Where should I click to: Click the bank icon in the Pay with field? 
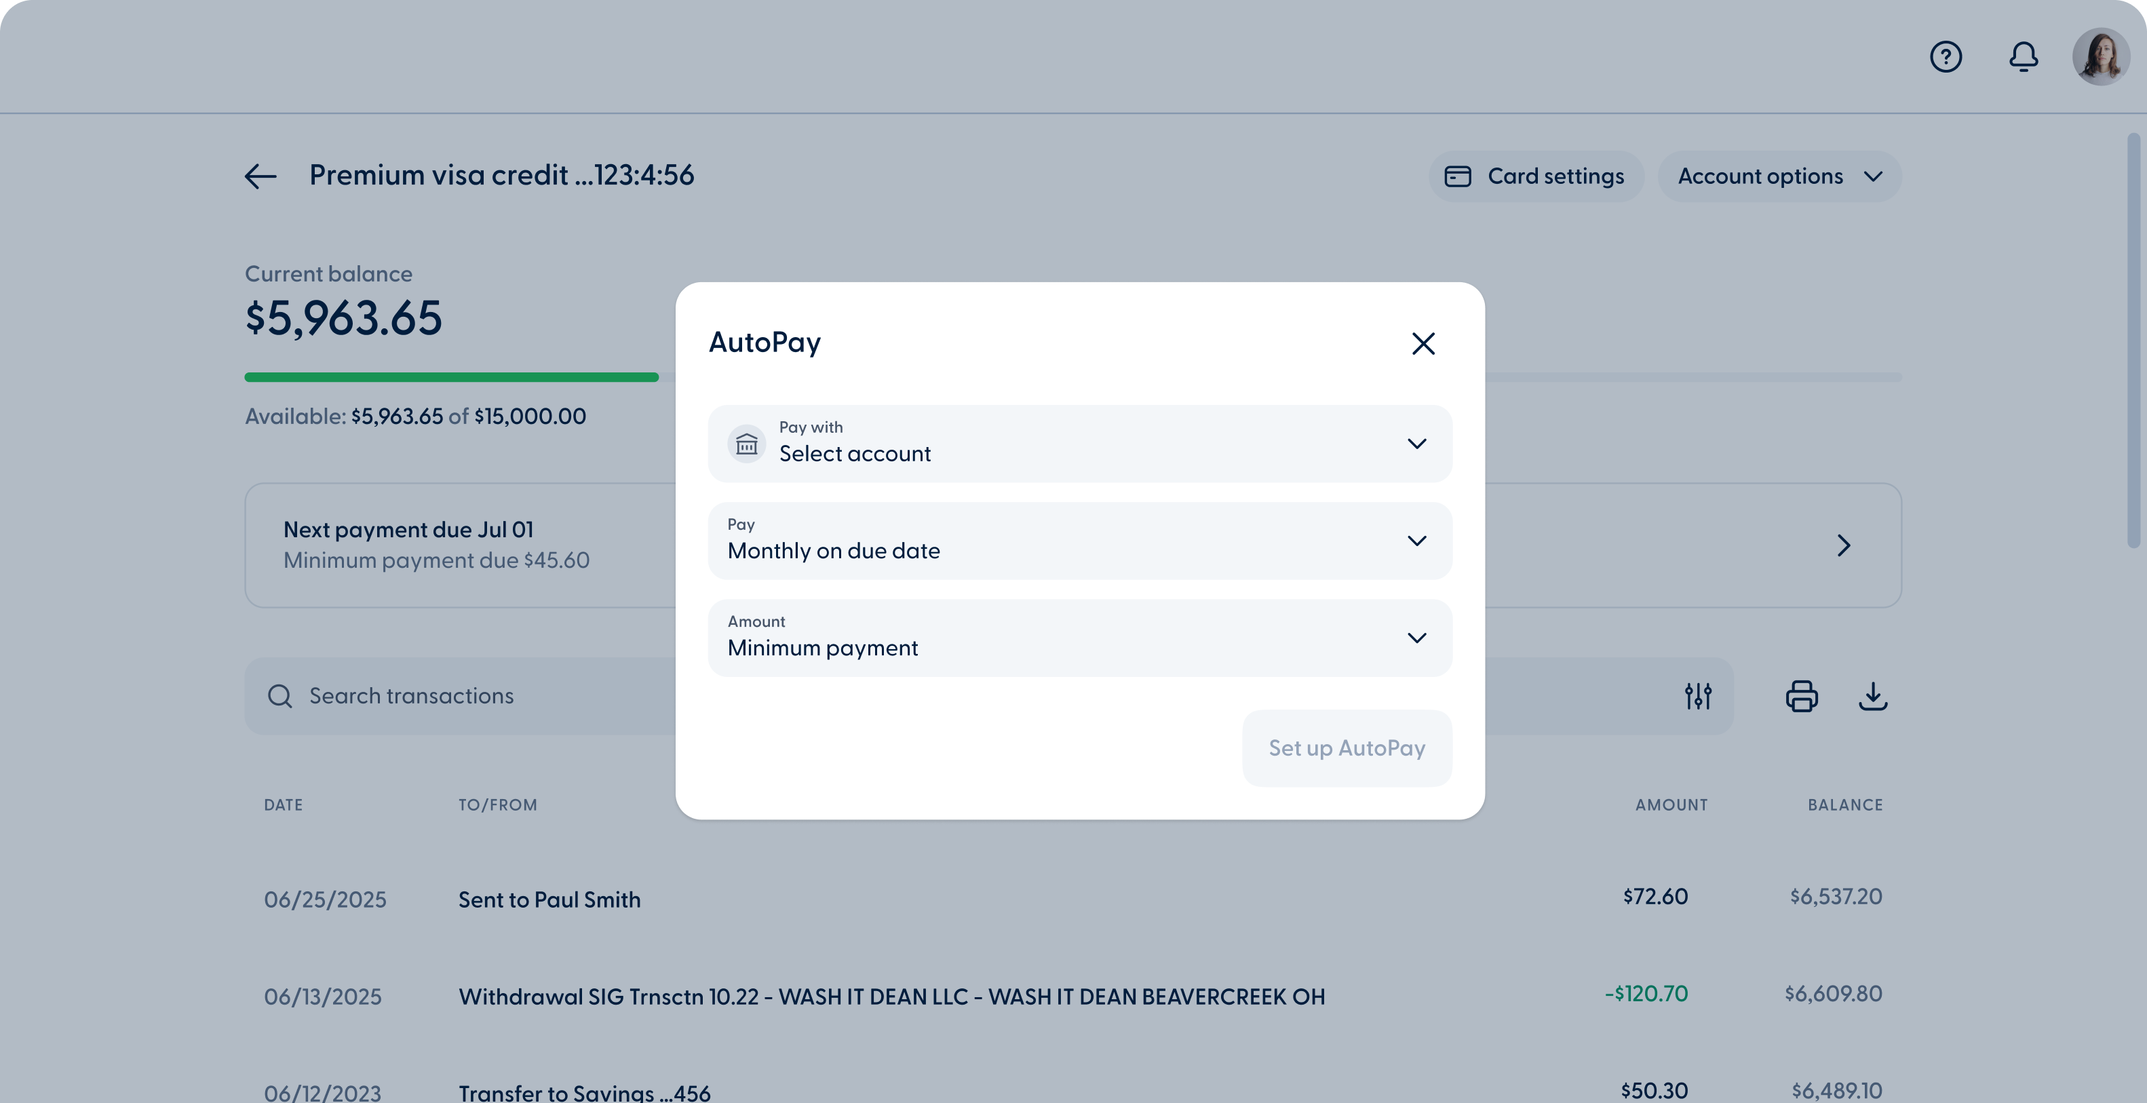[747, 443]
